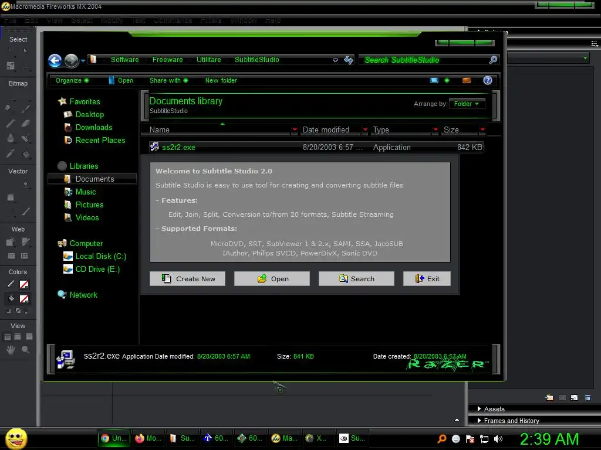Image resolution: width=601 pixels, height=450 pixels.
Task: Click the blue Back arrow in explorer
Action: click(x=55, y=60)
